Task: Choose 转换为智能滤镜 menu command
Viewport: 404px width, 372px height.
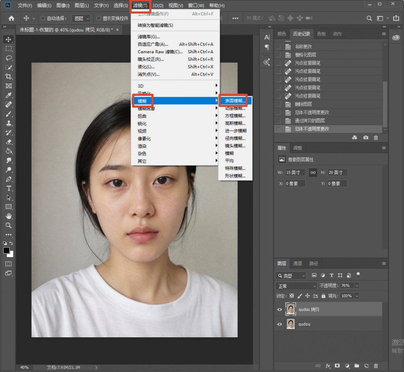Action: coord(175,25)
